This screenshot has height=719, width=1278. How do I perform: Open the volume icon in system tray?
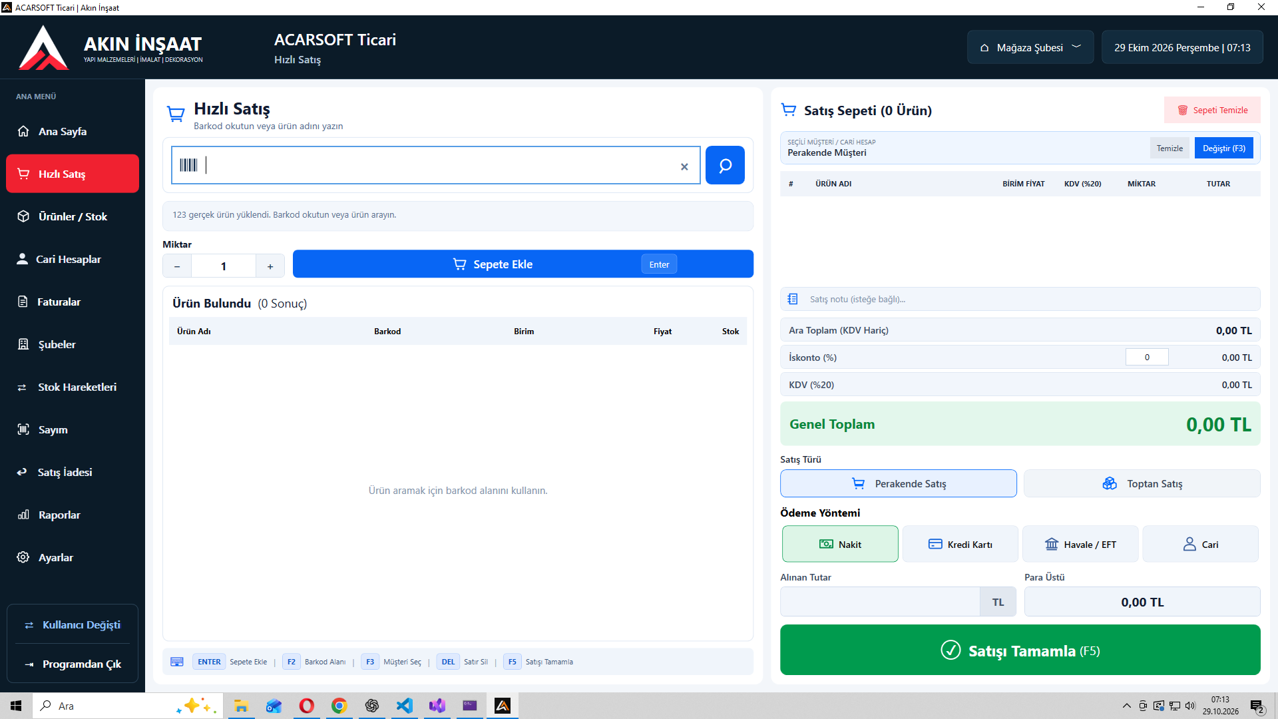click(1190, 706)
